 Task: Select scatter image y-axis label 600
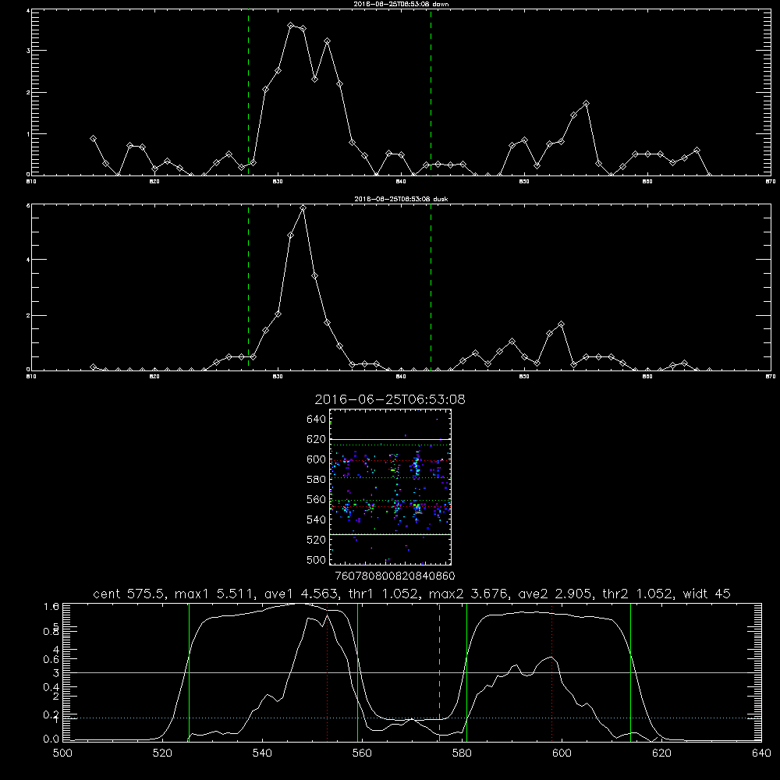(317, 459)
